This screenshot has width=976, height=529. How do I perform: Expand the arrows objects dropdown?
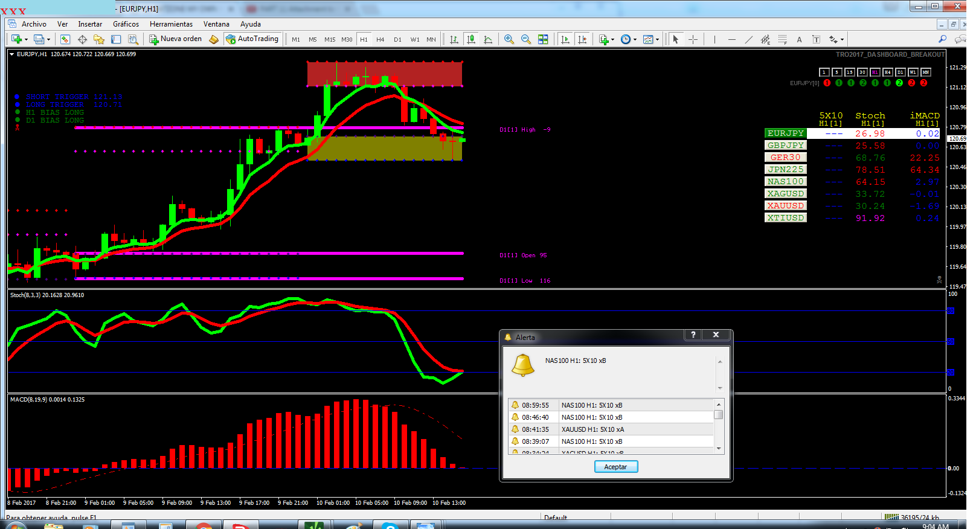[842, 39]
